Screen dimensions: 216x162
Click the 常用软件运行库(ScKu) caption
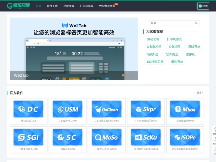point(146,149)
